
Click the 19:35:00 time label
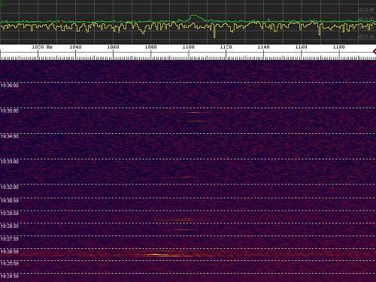point(10,111)
